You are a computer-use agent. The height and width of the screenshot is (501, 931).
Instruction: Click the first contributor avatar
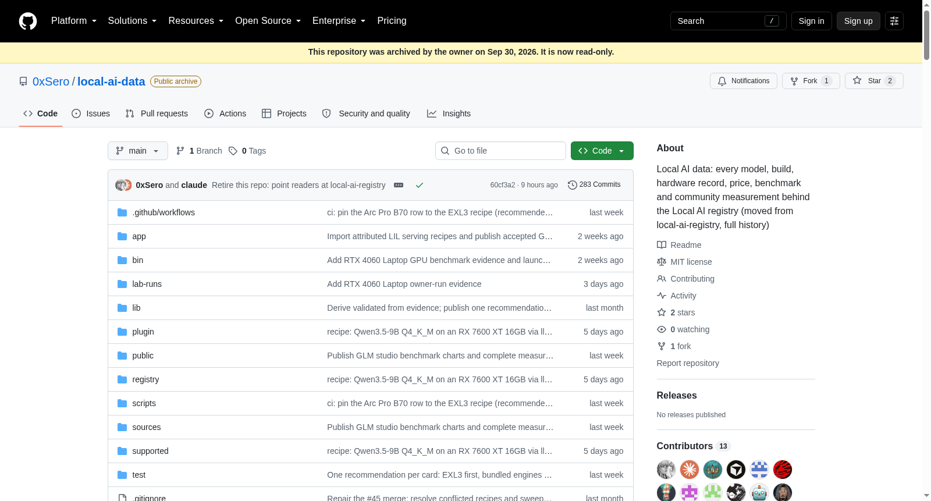(666, 470)
